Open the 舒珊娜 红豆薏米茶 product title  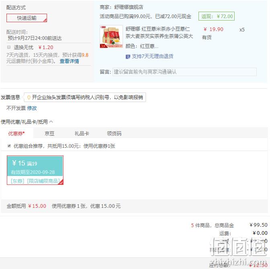(x=159, y=33)
